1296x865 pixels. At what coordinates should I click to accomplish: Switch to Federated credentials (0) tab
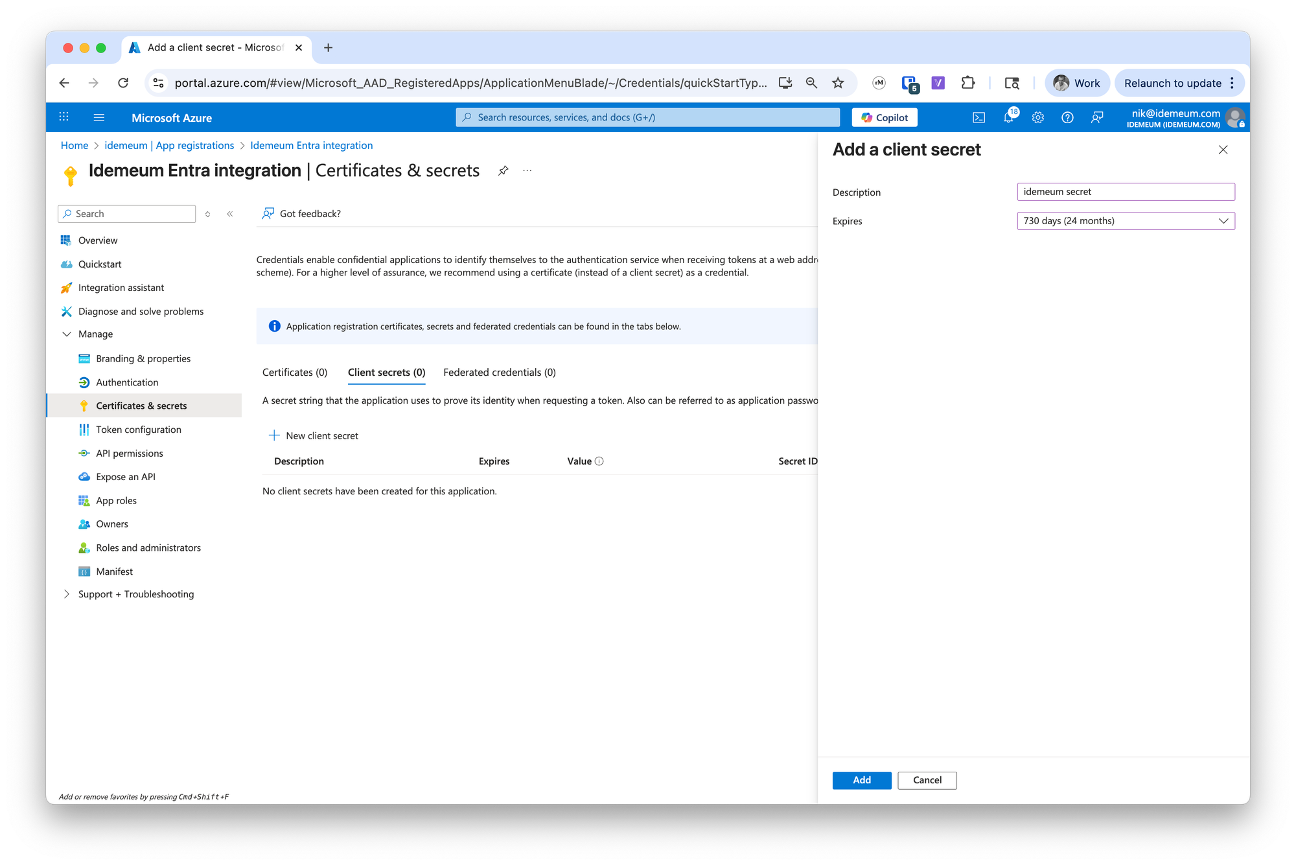pyautogui.click(x=500, y=373)
